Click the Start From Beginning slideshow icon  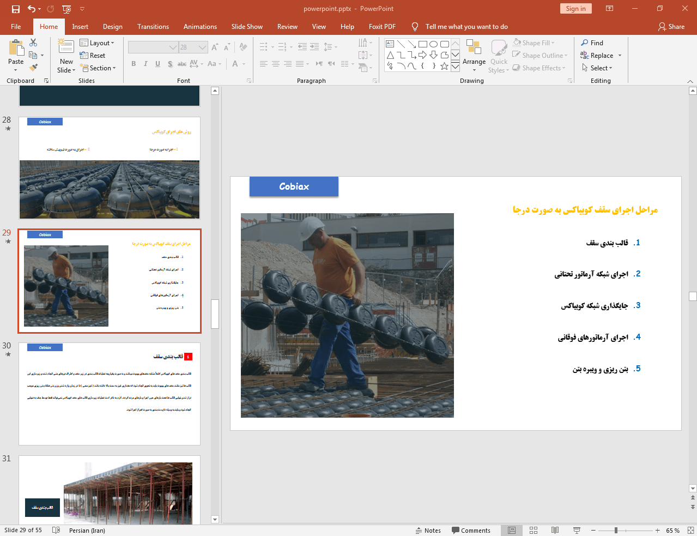pyautogui.click(x=66, y=9)
